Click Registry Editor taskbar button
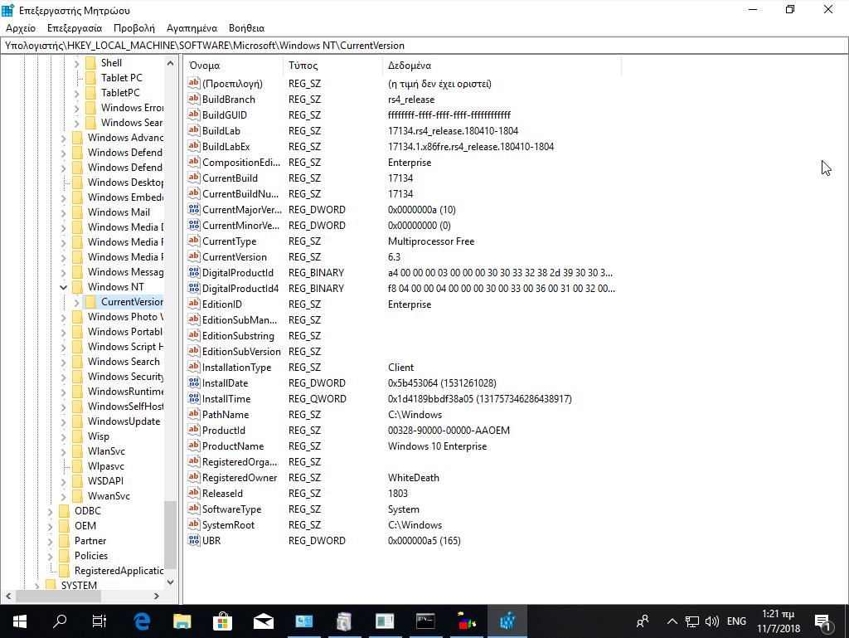Viewport: 849px width, 638px height. click(507, 621)
